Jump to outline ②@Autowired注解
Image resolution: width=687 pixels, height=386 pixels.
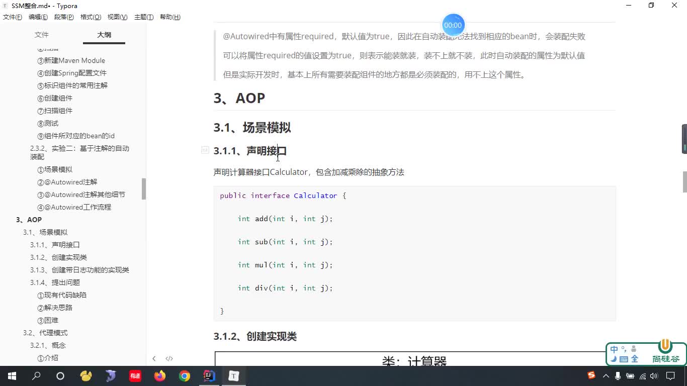67,182
